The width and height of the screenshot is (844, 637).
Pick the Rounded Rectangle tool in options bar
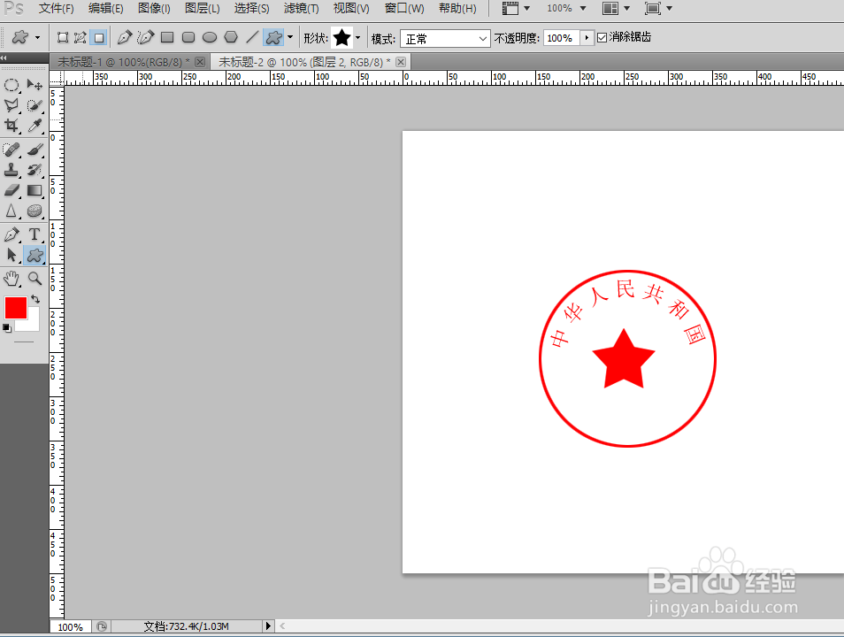pos(188,38)
